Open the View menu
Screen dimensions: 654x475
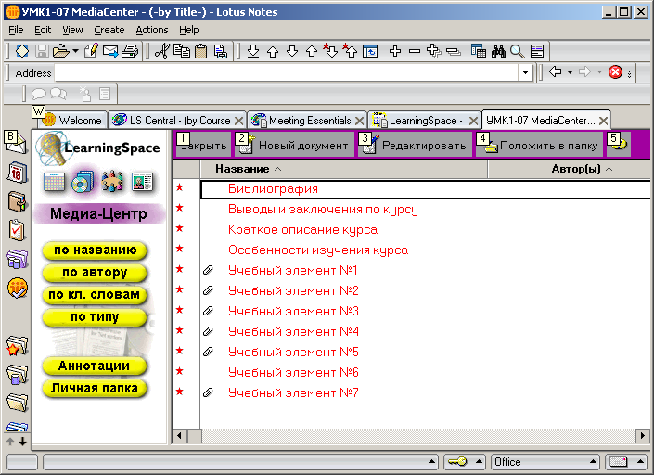72,30
